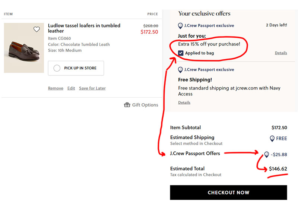This screenshot has height=210, width=298.
Task: Open Details for 15% off offer
Action: point(281,53)
